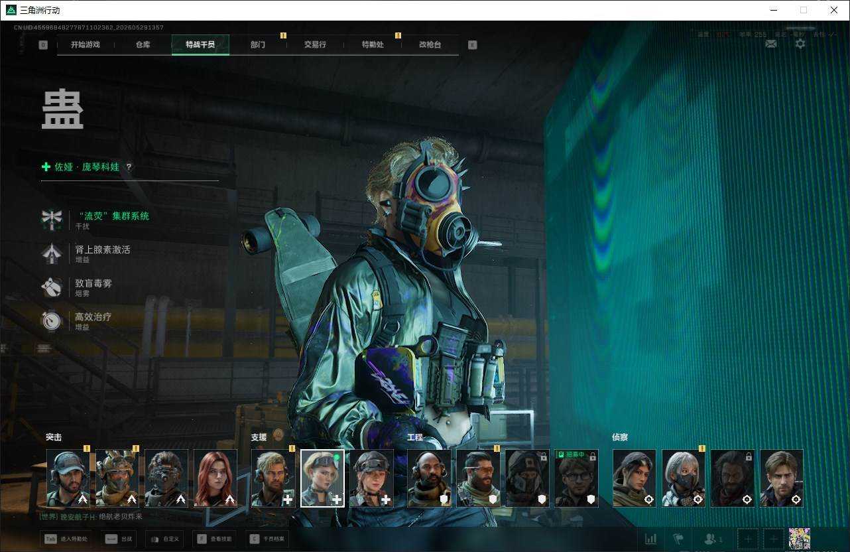The image size is (850, 552).
Task: Select the bald 工程 operator with headset
Action: pos(429,478)
